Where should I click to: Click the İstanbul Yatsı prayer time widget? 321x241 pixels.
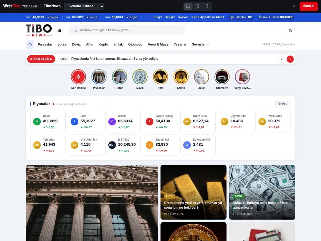point(276,17)
